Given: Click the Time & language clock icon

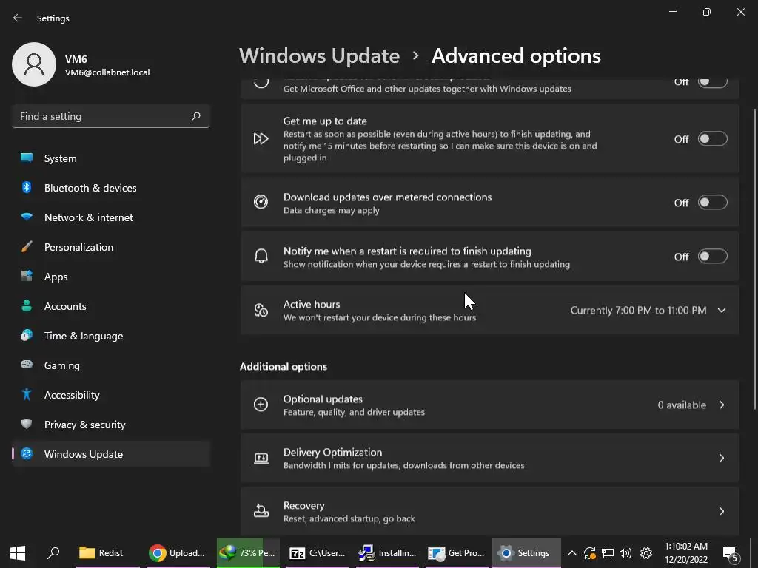Looking at the screenshot, I should pos(27,335).
